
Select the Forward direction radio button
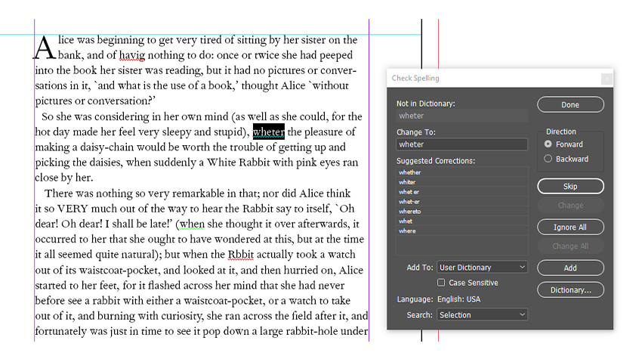point(548,144)
